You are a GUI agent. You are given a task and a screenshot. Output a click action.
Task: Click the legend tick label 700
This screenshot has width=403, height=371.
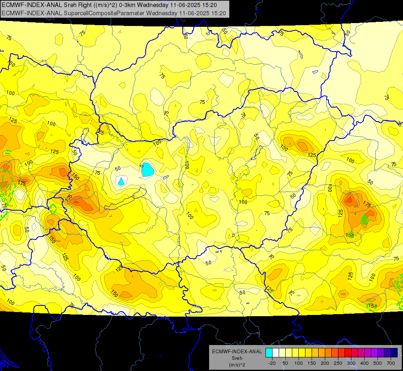(x=391, y=363)
